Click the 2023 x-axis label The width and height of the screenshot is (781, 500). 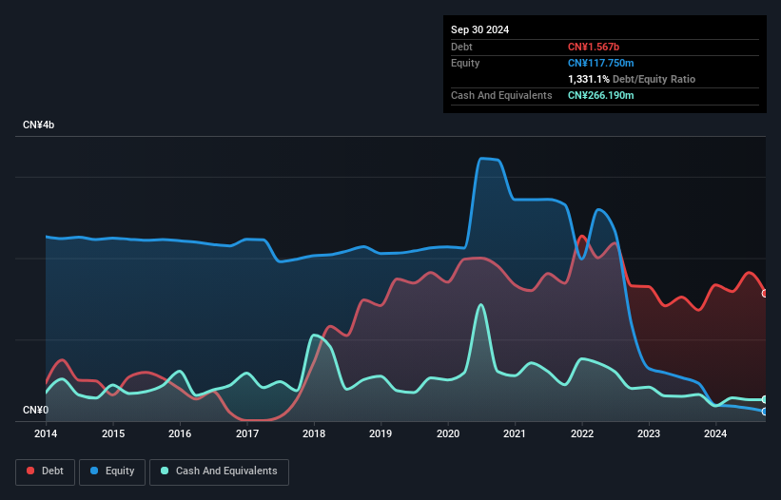[649, 433]
